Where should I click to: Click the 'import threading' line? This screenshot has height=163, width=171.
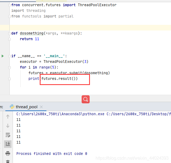28,11
